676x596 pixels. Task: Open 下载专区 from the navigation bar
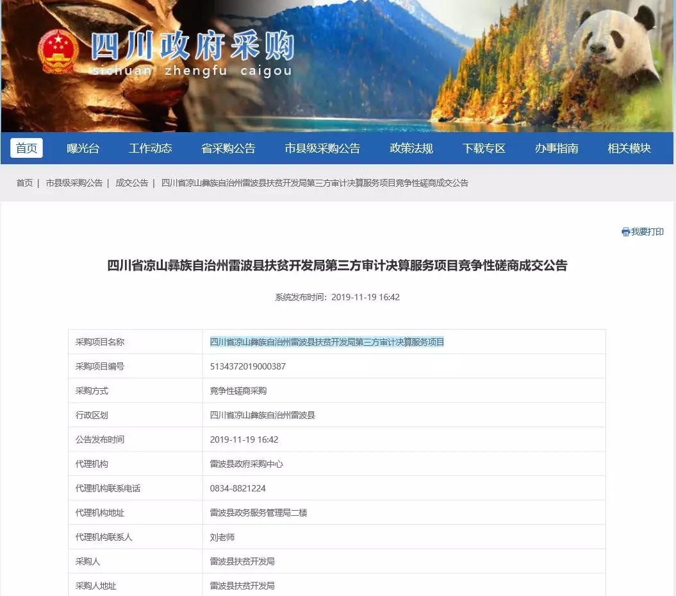[484, 148]
